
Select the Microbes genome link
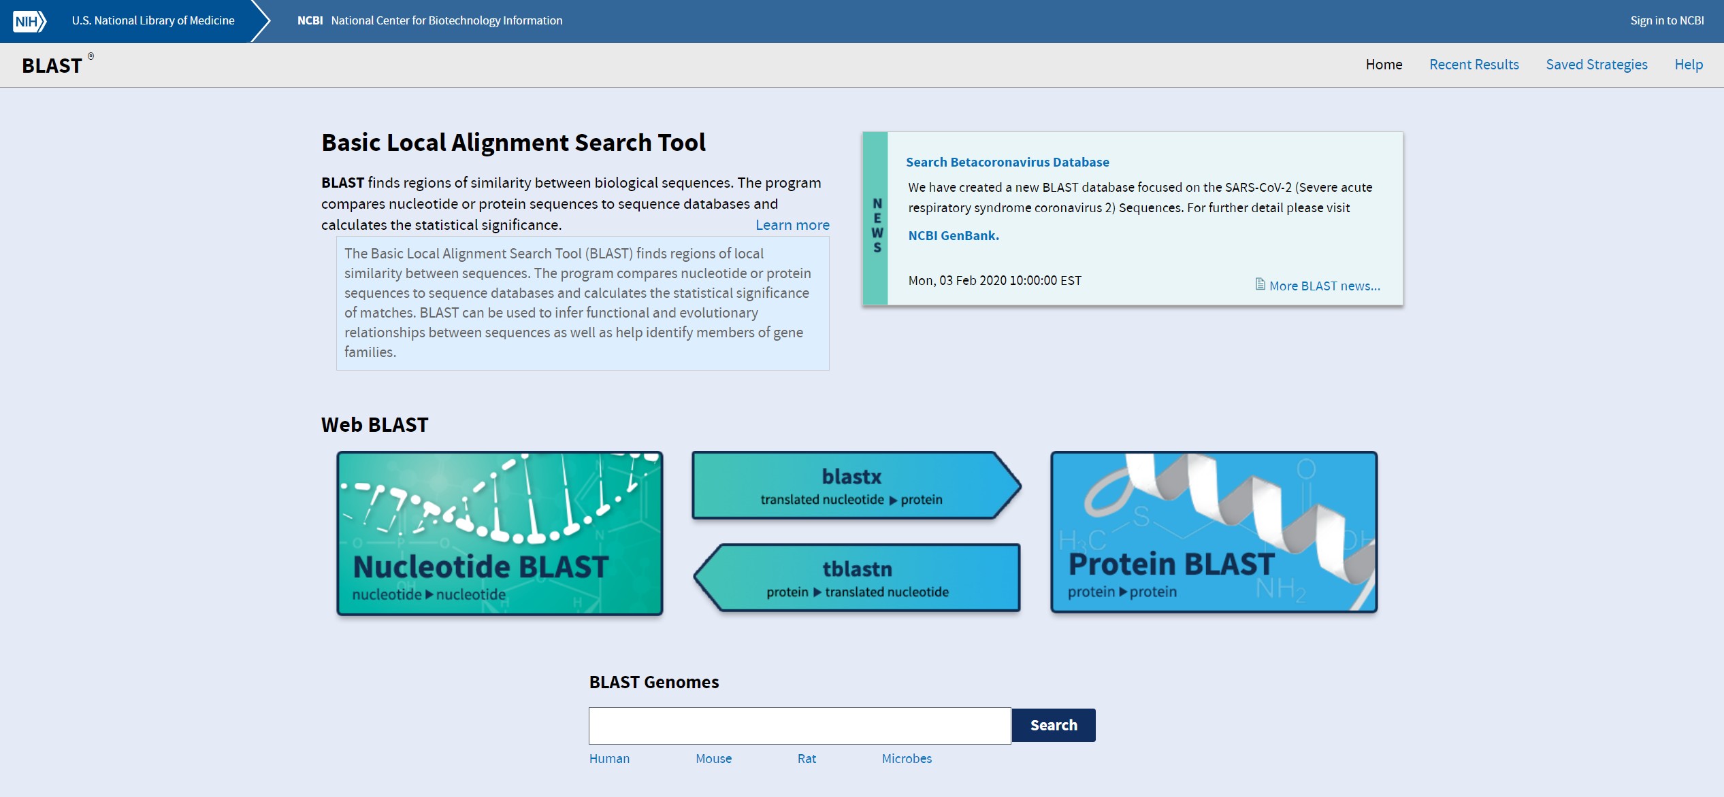(906, 758)
